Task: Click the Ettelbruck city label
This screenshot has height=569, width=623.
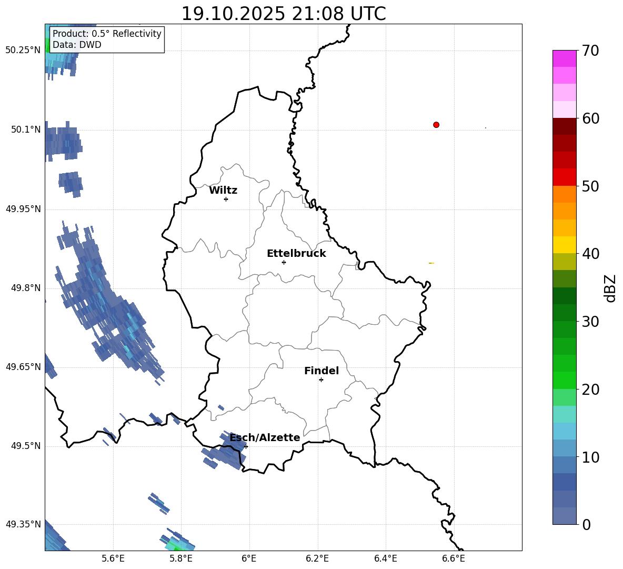Action: pyautogui.click(x=296, y=254)
